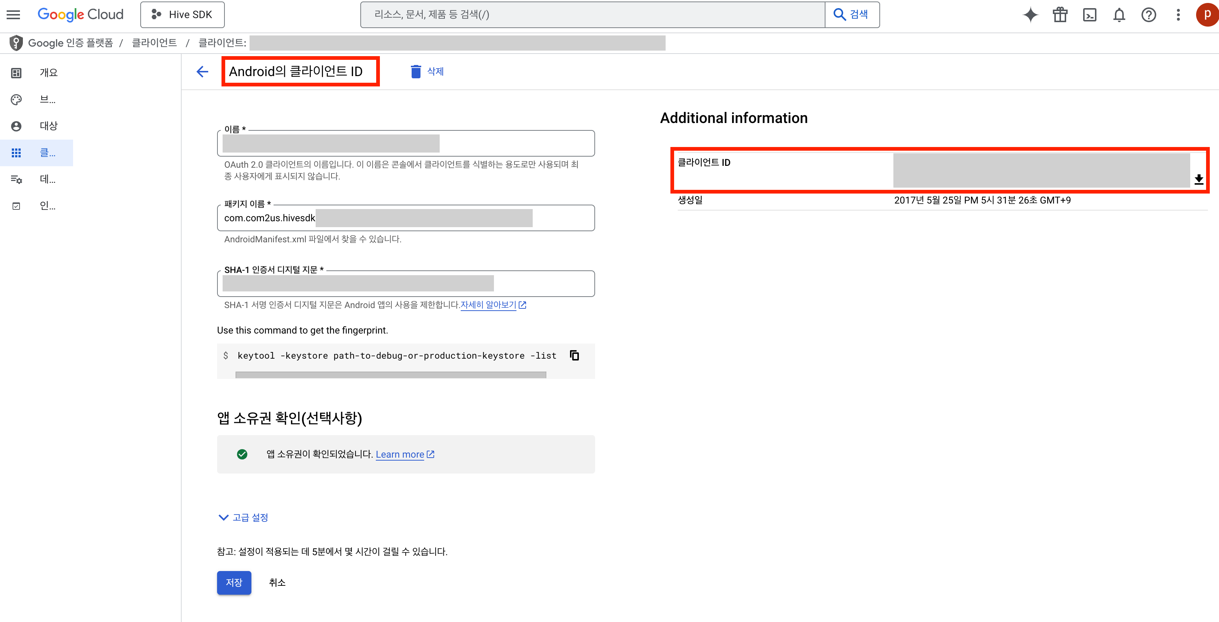The width and height of the screenshot is (1219, 622).
Task: Open the Hive SDK project selector
Action: [182, 15]
